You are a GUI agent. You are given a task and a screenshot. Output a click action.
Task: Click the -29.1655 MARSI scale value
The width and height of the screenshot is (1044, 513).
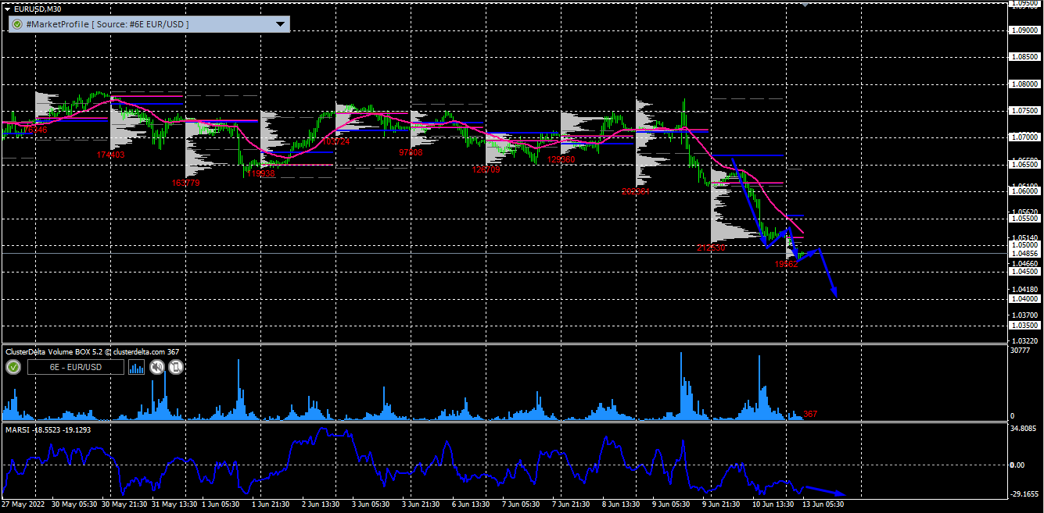[1024, 494]
